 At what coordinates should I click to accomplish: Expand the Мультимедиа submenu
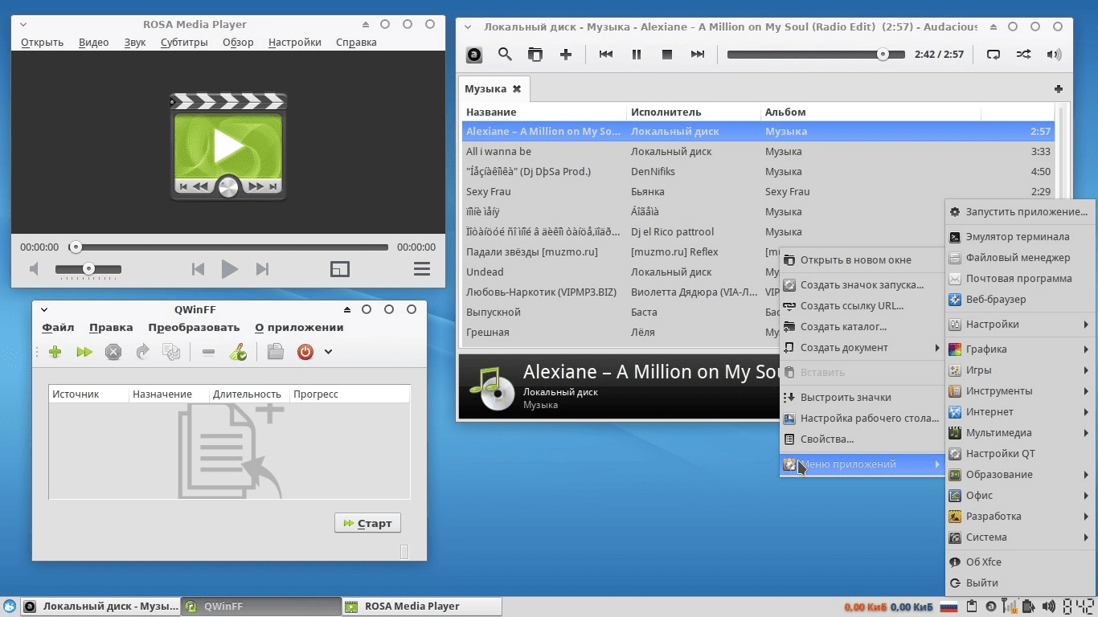(x=1020, y=433)
